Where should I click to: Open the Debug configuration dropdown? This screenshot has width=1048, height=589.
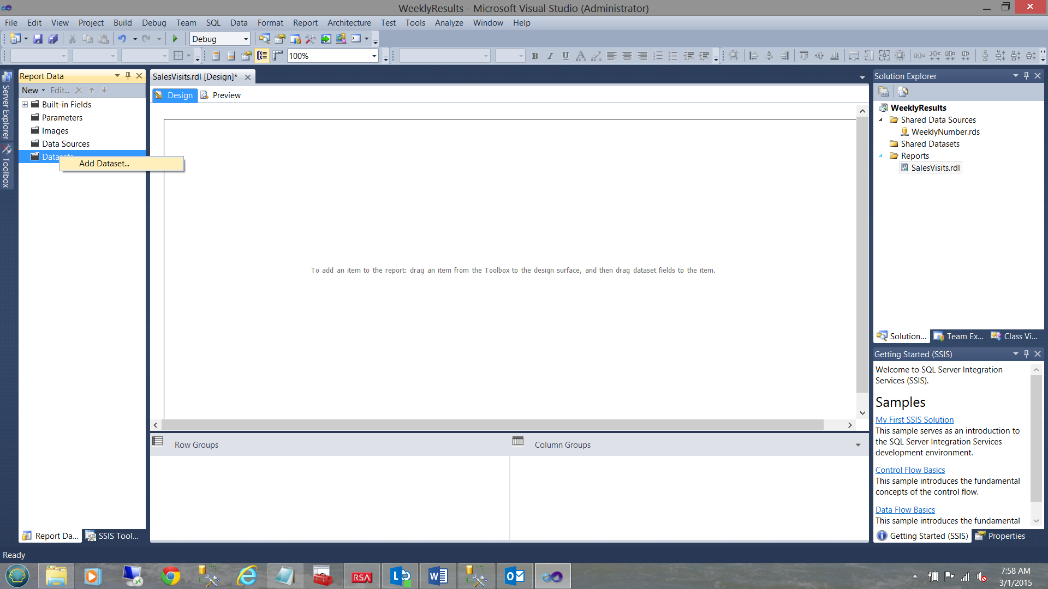tap(246, 39)
